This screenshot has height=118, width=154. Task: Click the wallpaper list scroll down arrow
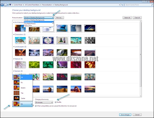click(x=141, y=96)
